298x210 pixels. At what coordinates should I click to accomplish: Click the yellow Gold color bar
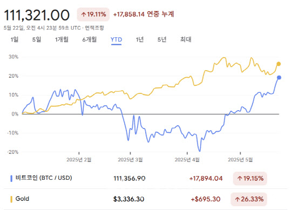point(11,199)
